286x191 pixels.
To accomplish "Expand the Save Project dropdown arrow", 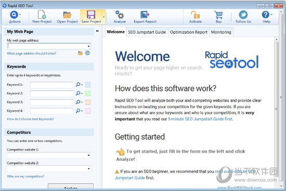I will click(103, 17).
